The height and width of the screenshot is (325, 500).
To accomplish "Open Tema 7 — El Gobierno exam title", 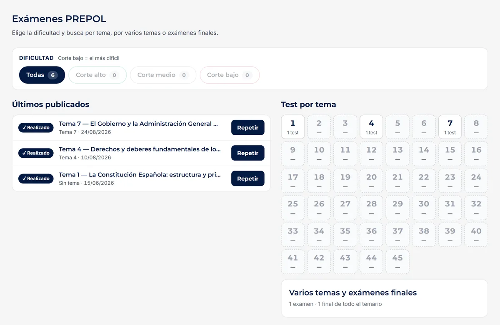I will pyautogui.click(x=138, y=124).
